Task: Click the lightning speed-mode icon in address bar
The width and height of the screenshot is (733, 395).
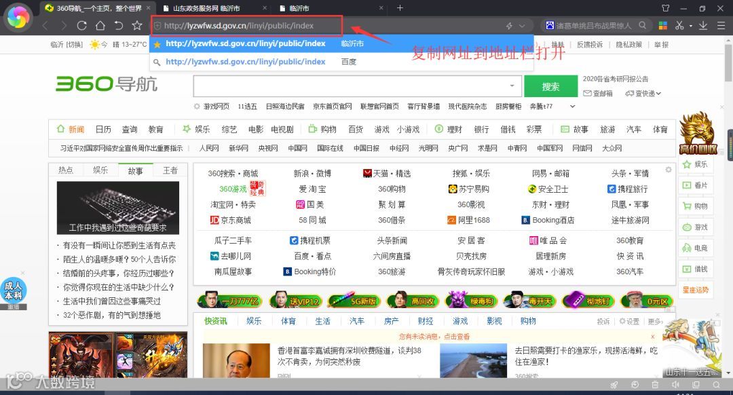Action: tap(509, 26)
